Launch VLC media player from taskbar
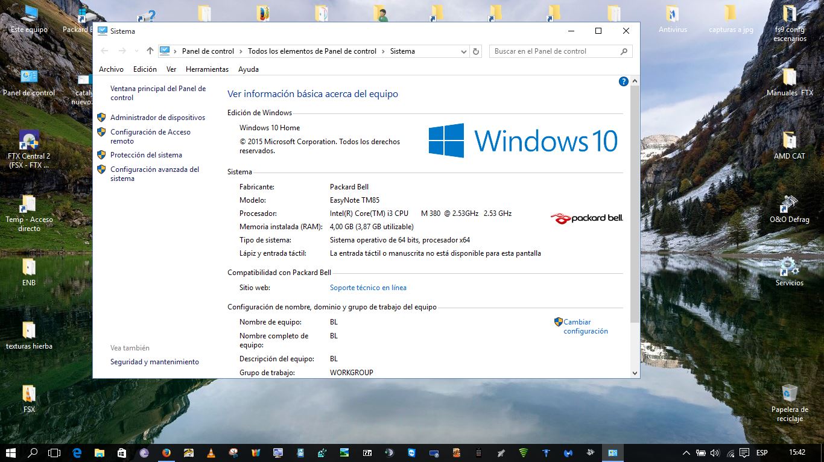Screen dimensions: 824x462 (x=211, y=452)
